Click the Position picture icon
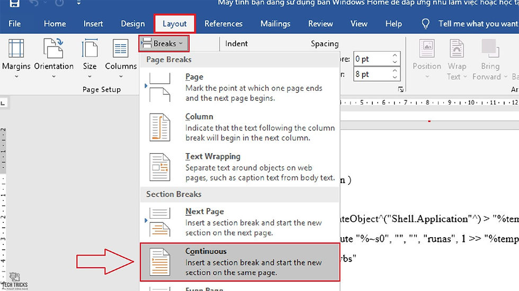 tap(427, 49)
